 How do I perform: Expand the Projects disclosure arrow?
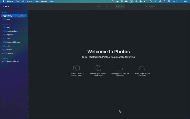[x=3, y=53]
